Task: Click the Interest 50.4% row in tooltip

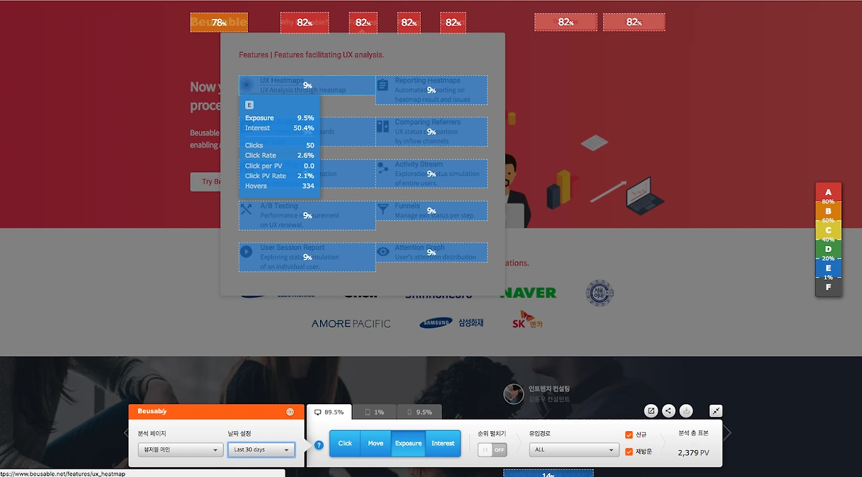Action: (x=279, y=128)
